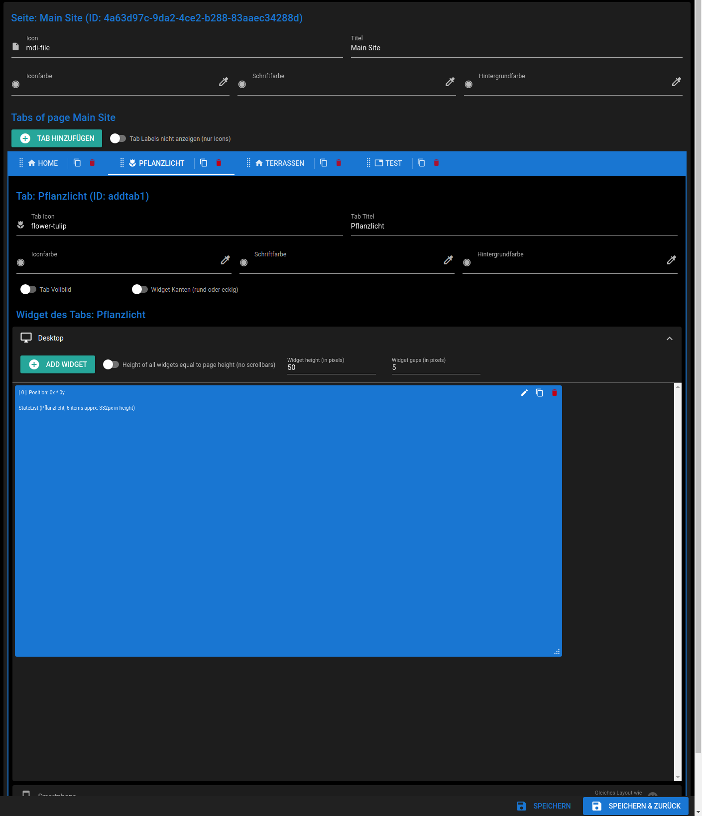Edit the page Icon field mdi-file
This screenshot has width=702, height=816.
click(184, 48)
